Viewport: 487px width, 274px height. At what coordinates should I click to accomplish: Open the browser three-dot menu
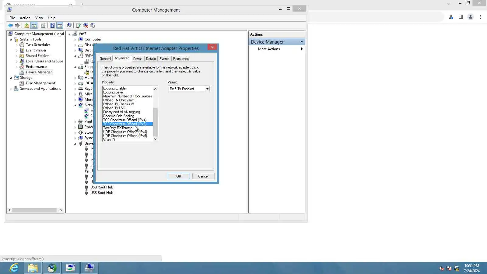coord(481,17)
